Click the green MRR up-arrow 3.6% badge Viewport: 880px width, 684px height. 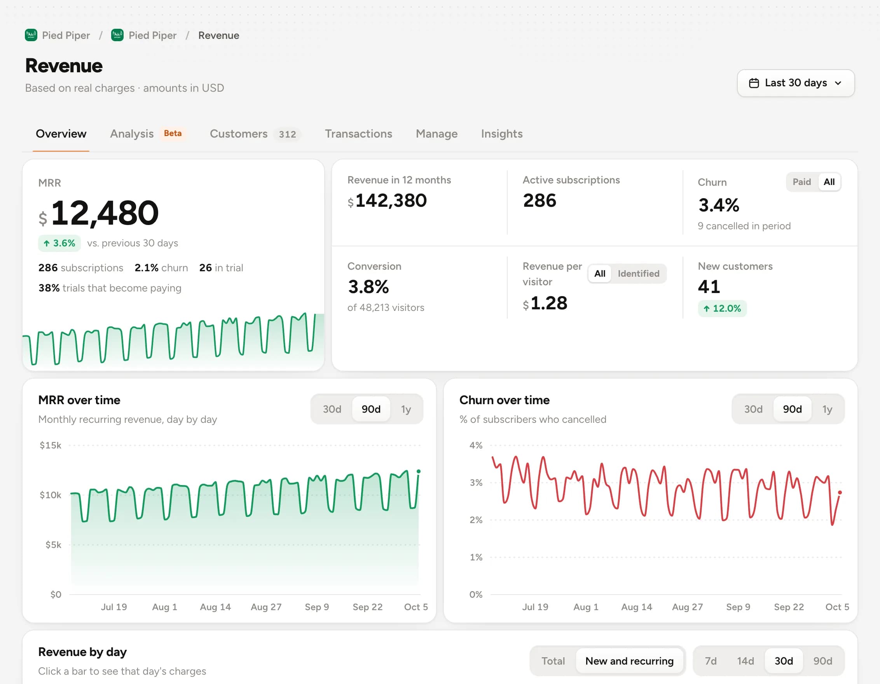59,243
